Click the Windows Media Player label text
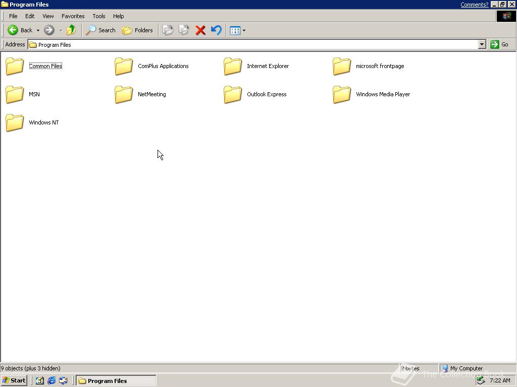Viewport: 517px width, 387px height. (x=383, y=94)
